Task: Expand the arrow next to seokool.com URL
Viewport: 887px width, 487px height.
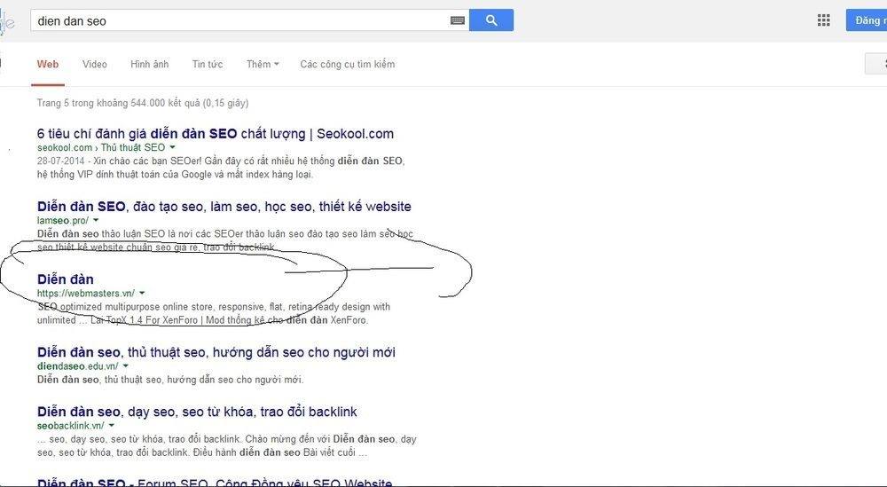Action: (172, 147)
